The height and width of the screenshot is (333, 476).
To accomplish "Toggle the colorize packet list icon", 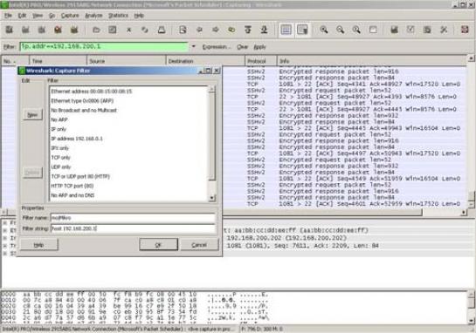I will [x=286, y=30].
